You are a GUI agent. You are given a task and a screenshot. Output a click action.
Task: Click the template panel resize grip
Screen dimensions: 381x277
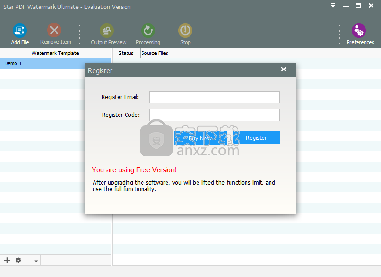pos(108,261)
